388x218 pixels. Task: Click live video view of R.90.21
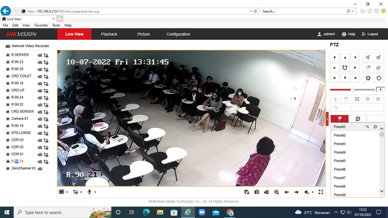click(x=192, y=118)
